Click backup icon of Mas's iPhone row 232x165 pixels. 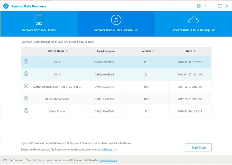(26, 110)
